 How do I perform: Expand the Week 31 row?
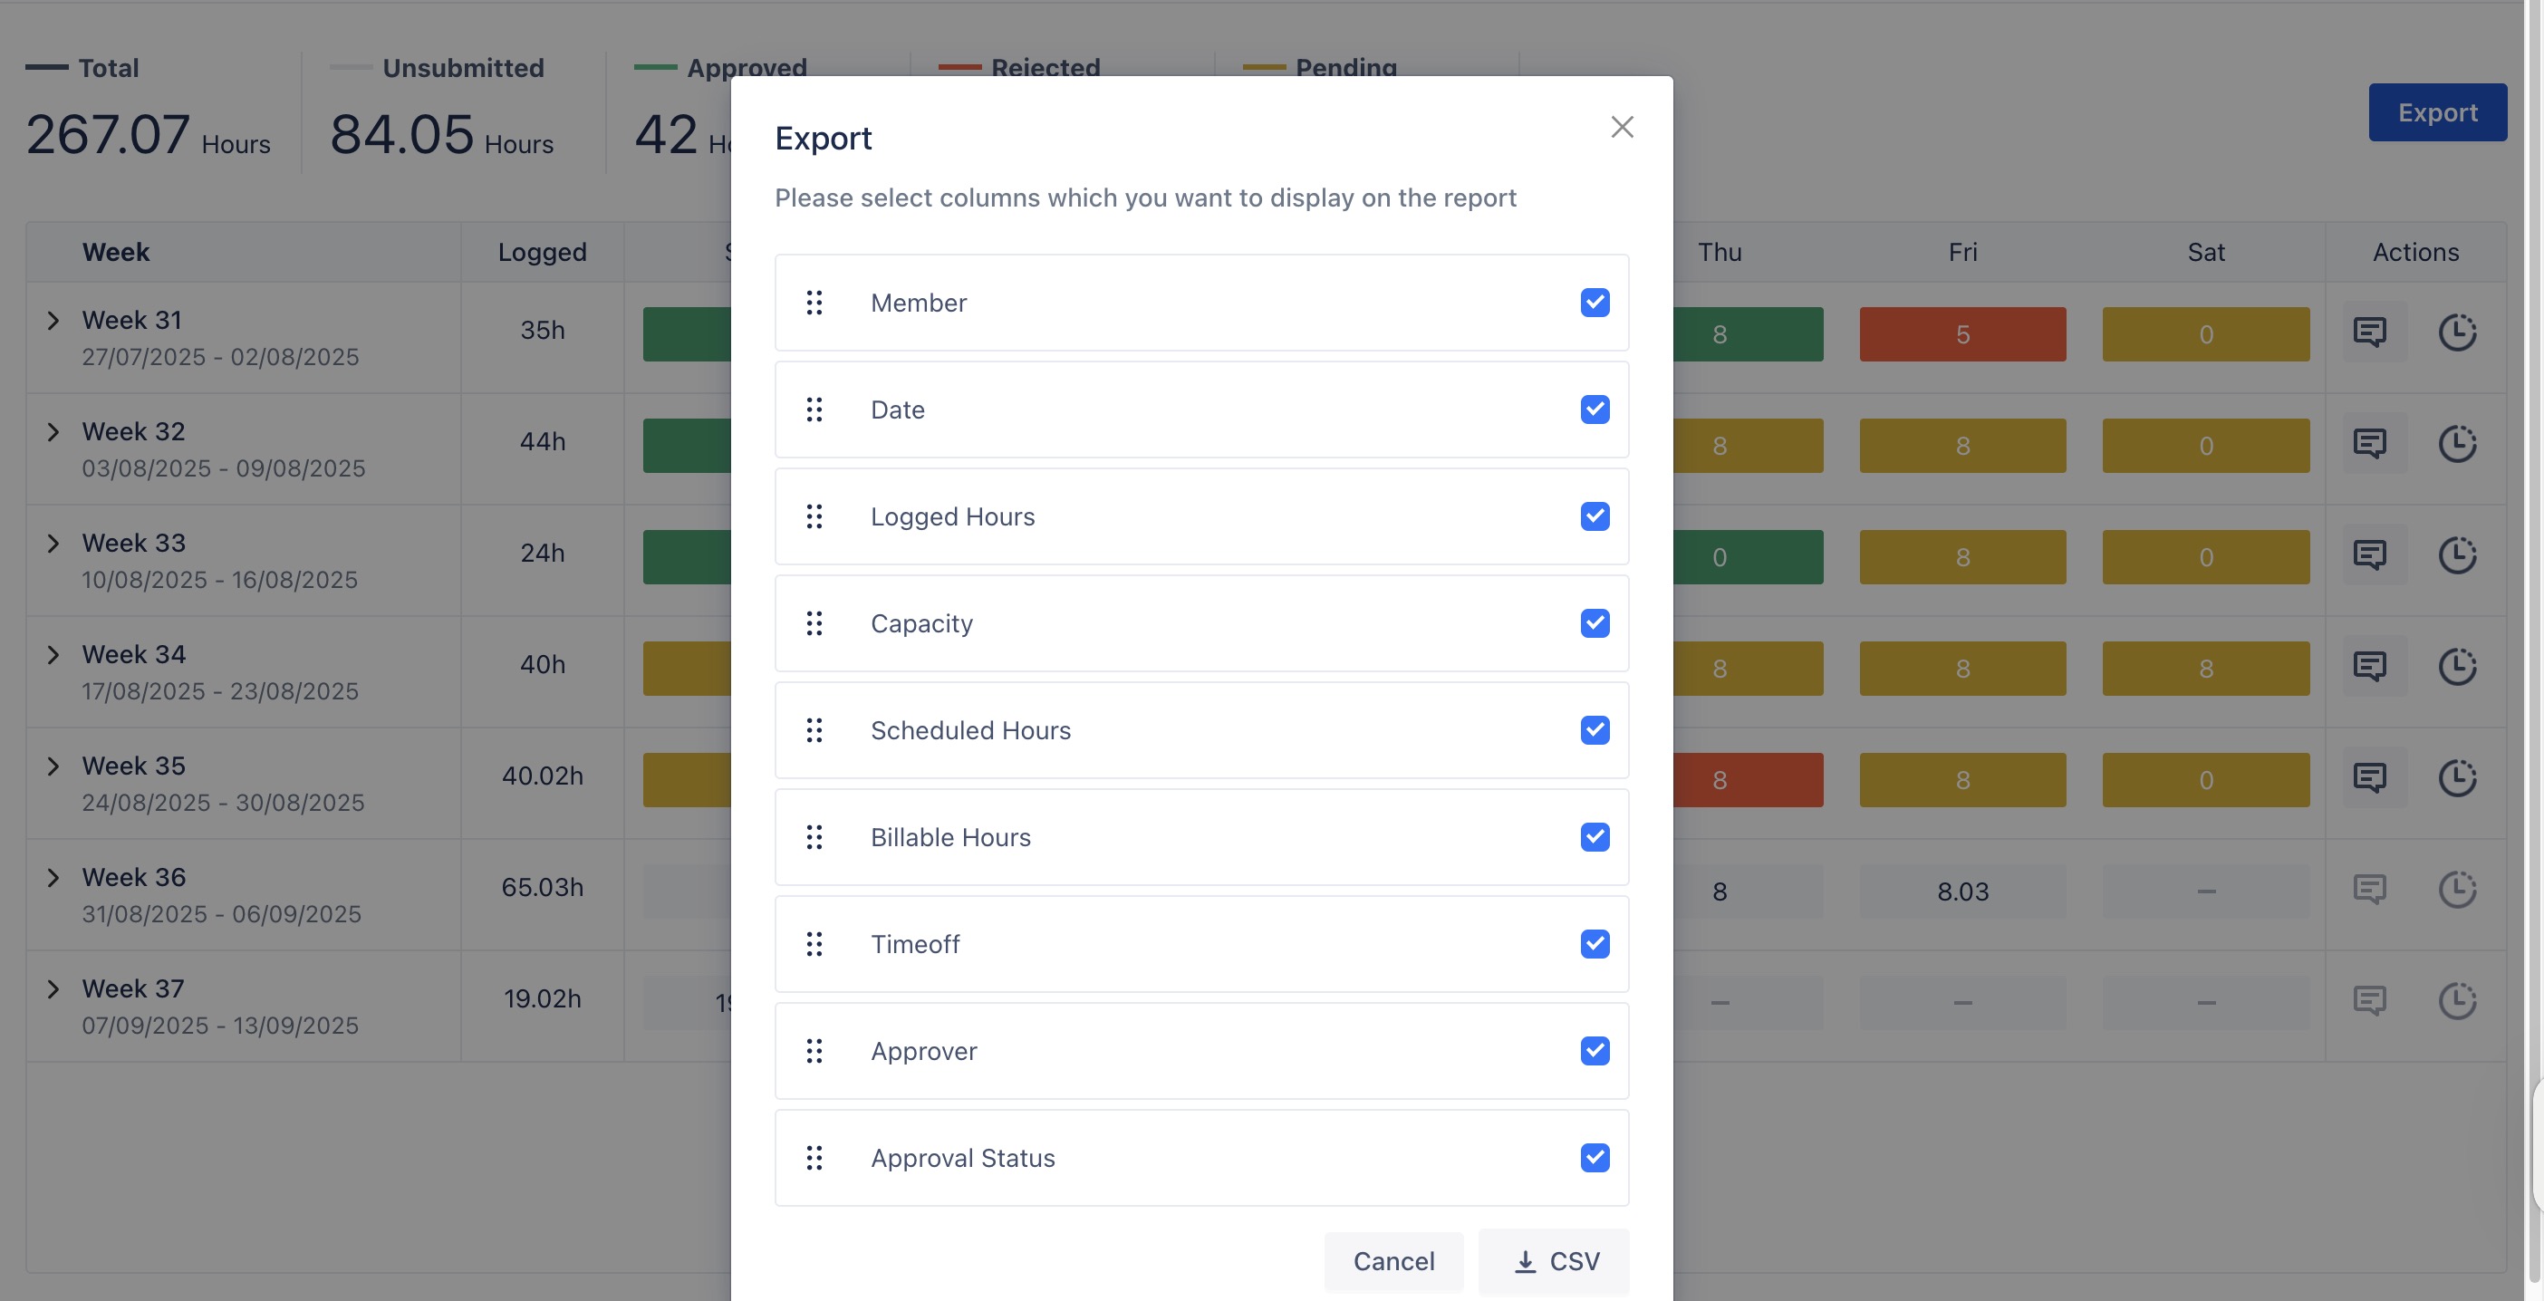pyautogui.click(x=53, y=321)
